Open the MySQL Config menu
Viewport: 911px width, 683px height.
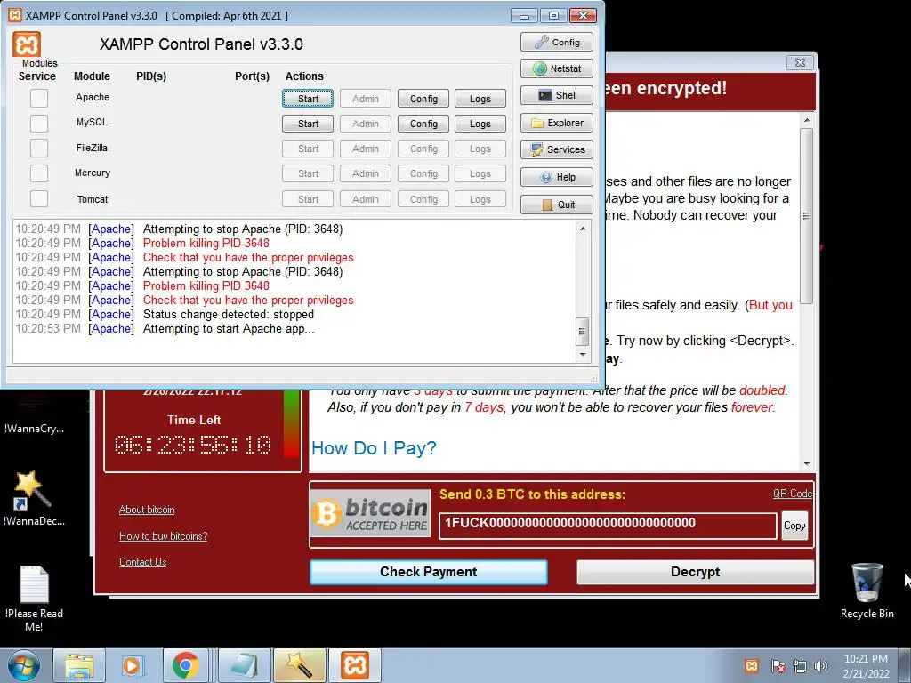click(423, 124)
